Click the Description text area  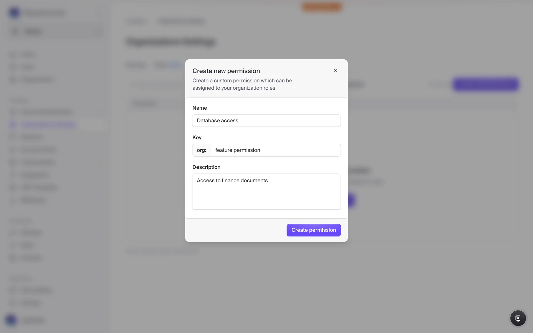pyautogui.click(x=266, y=191)
